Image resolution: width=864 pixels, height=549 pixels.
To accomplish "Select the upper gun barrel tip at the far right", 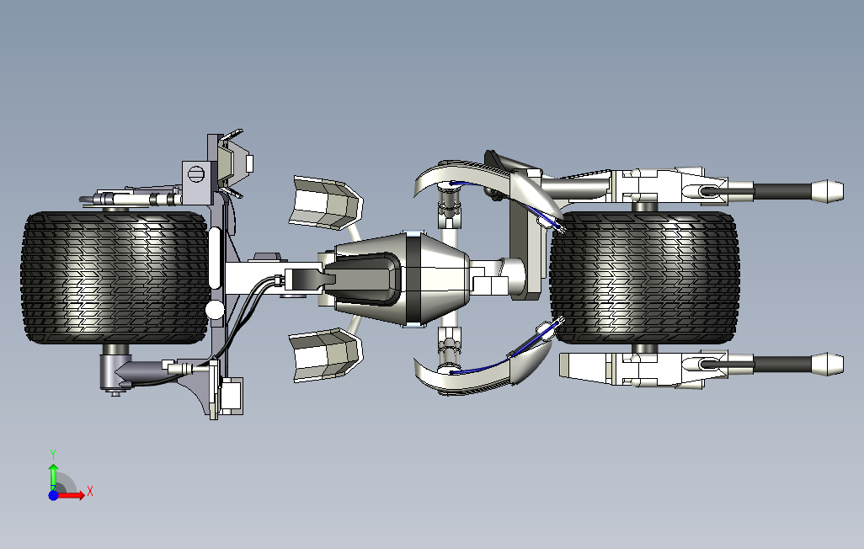I will [827, 190].
